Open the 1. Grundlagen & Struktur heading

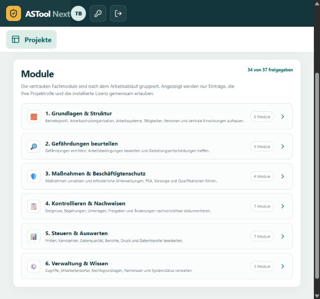pos(78,113)
